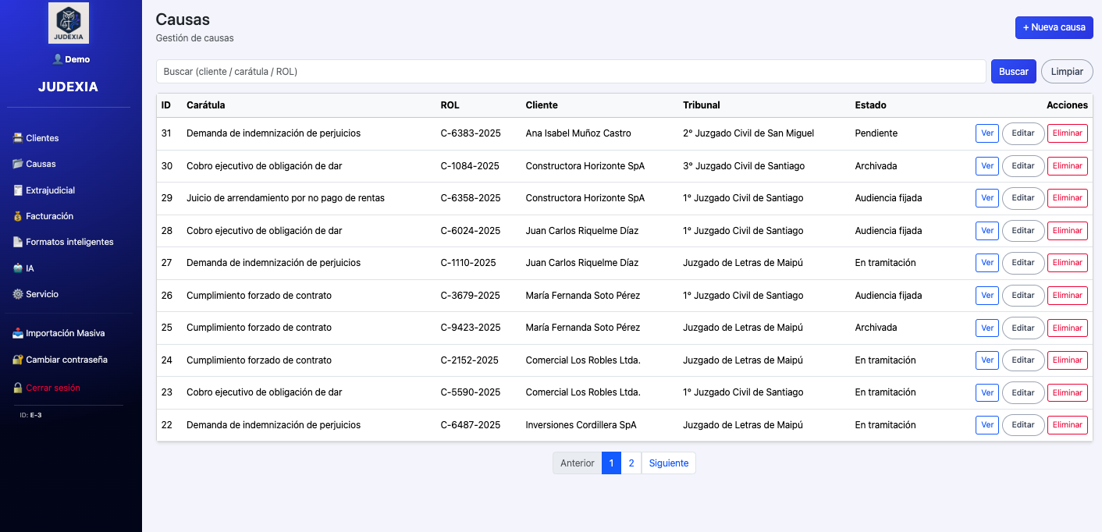Viewport: 1102px width, 532px height.
Task: Click the IA robot icon
Action: pos(18,268)
